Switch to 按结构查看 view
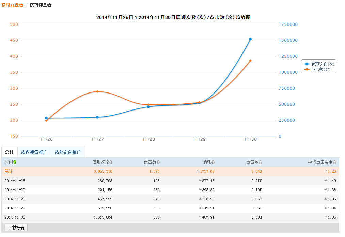 [x=41, y=5]
